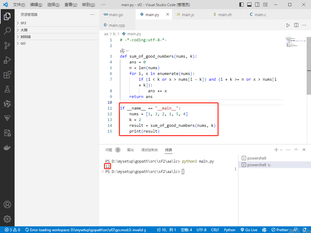Click the lc breadcrumb segment
The image size is (311, 233).
[114, 34]
